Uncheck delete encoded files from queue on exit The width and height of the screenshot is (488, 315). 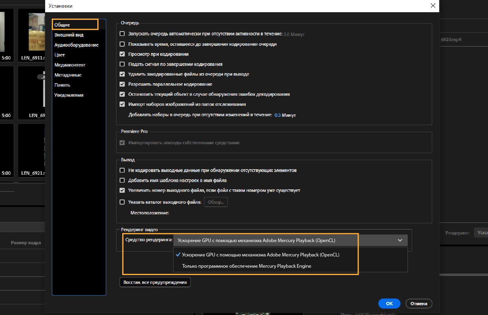tap(122, 74)
